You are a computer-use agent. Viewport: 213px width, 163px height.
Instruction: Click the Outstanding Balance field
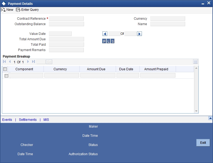66,24
